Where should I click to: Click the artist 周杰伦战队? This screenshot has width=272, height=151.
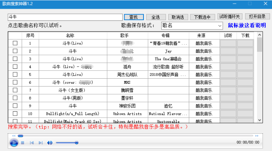coord(127,75)
